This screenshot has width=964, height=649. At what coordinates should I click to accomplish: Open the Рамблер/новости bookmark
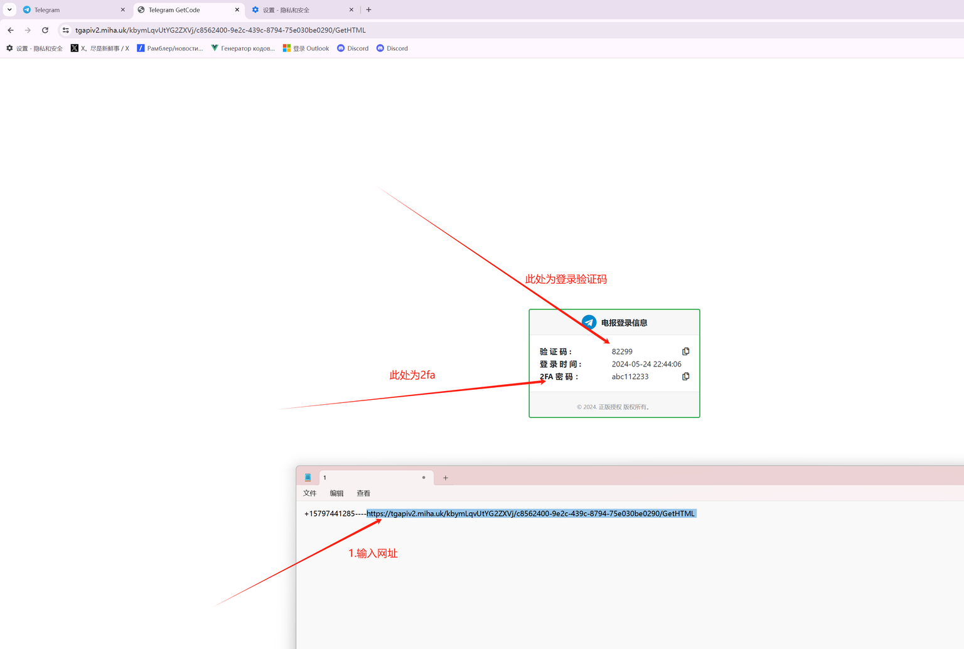[x=170, y=48]
